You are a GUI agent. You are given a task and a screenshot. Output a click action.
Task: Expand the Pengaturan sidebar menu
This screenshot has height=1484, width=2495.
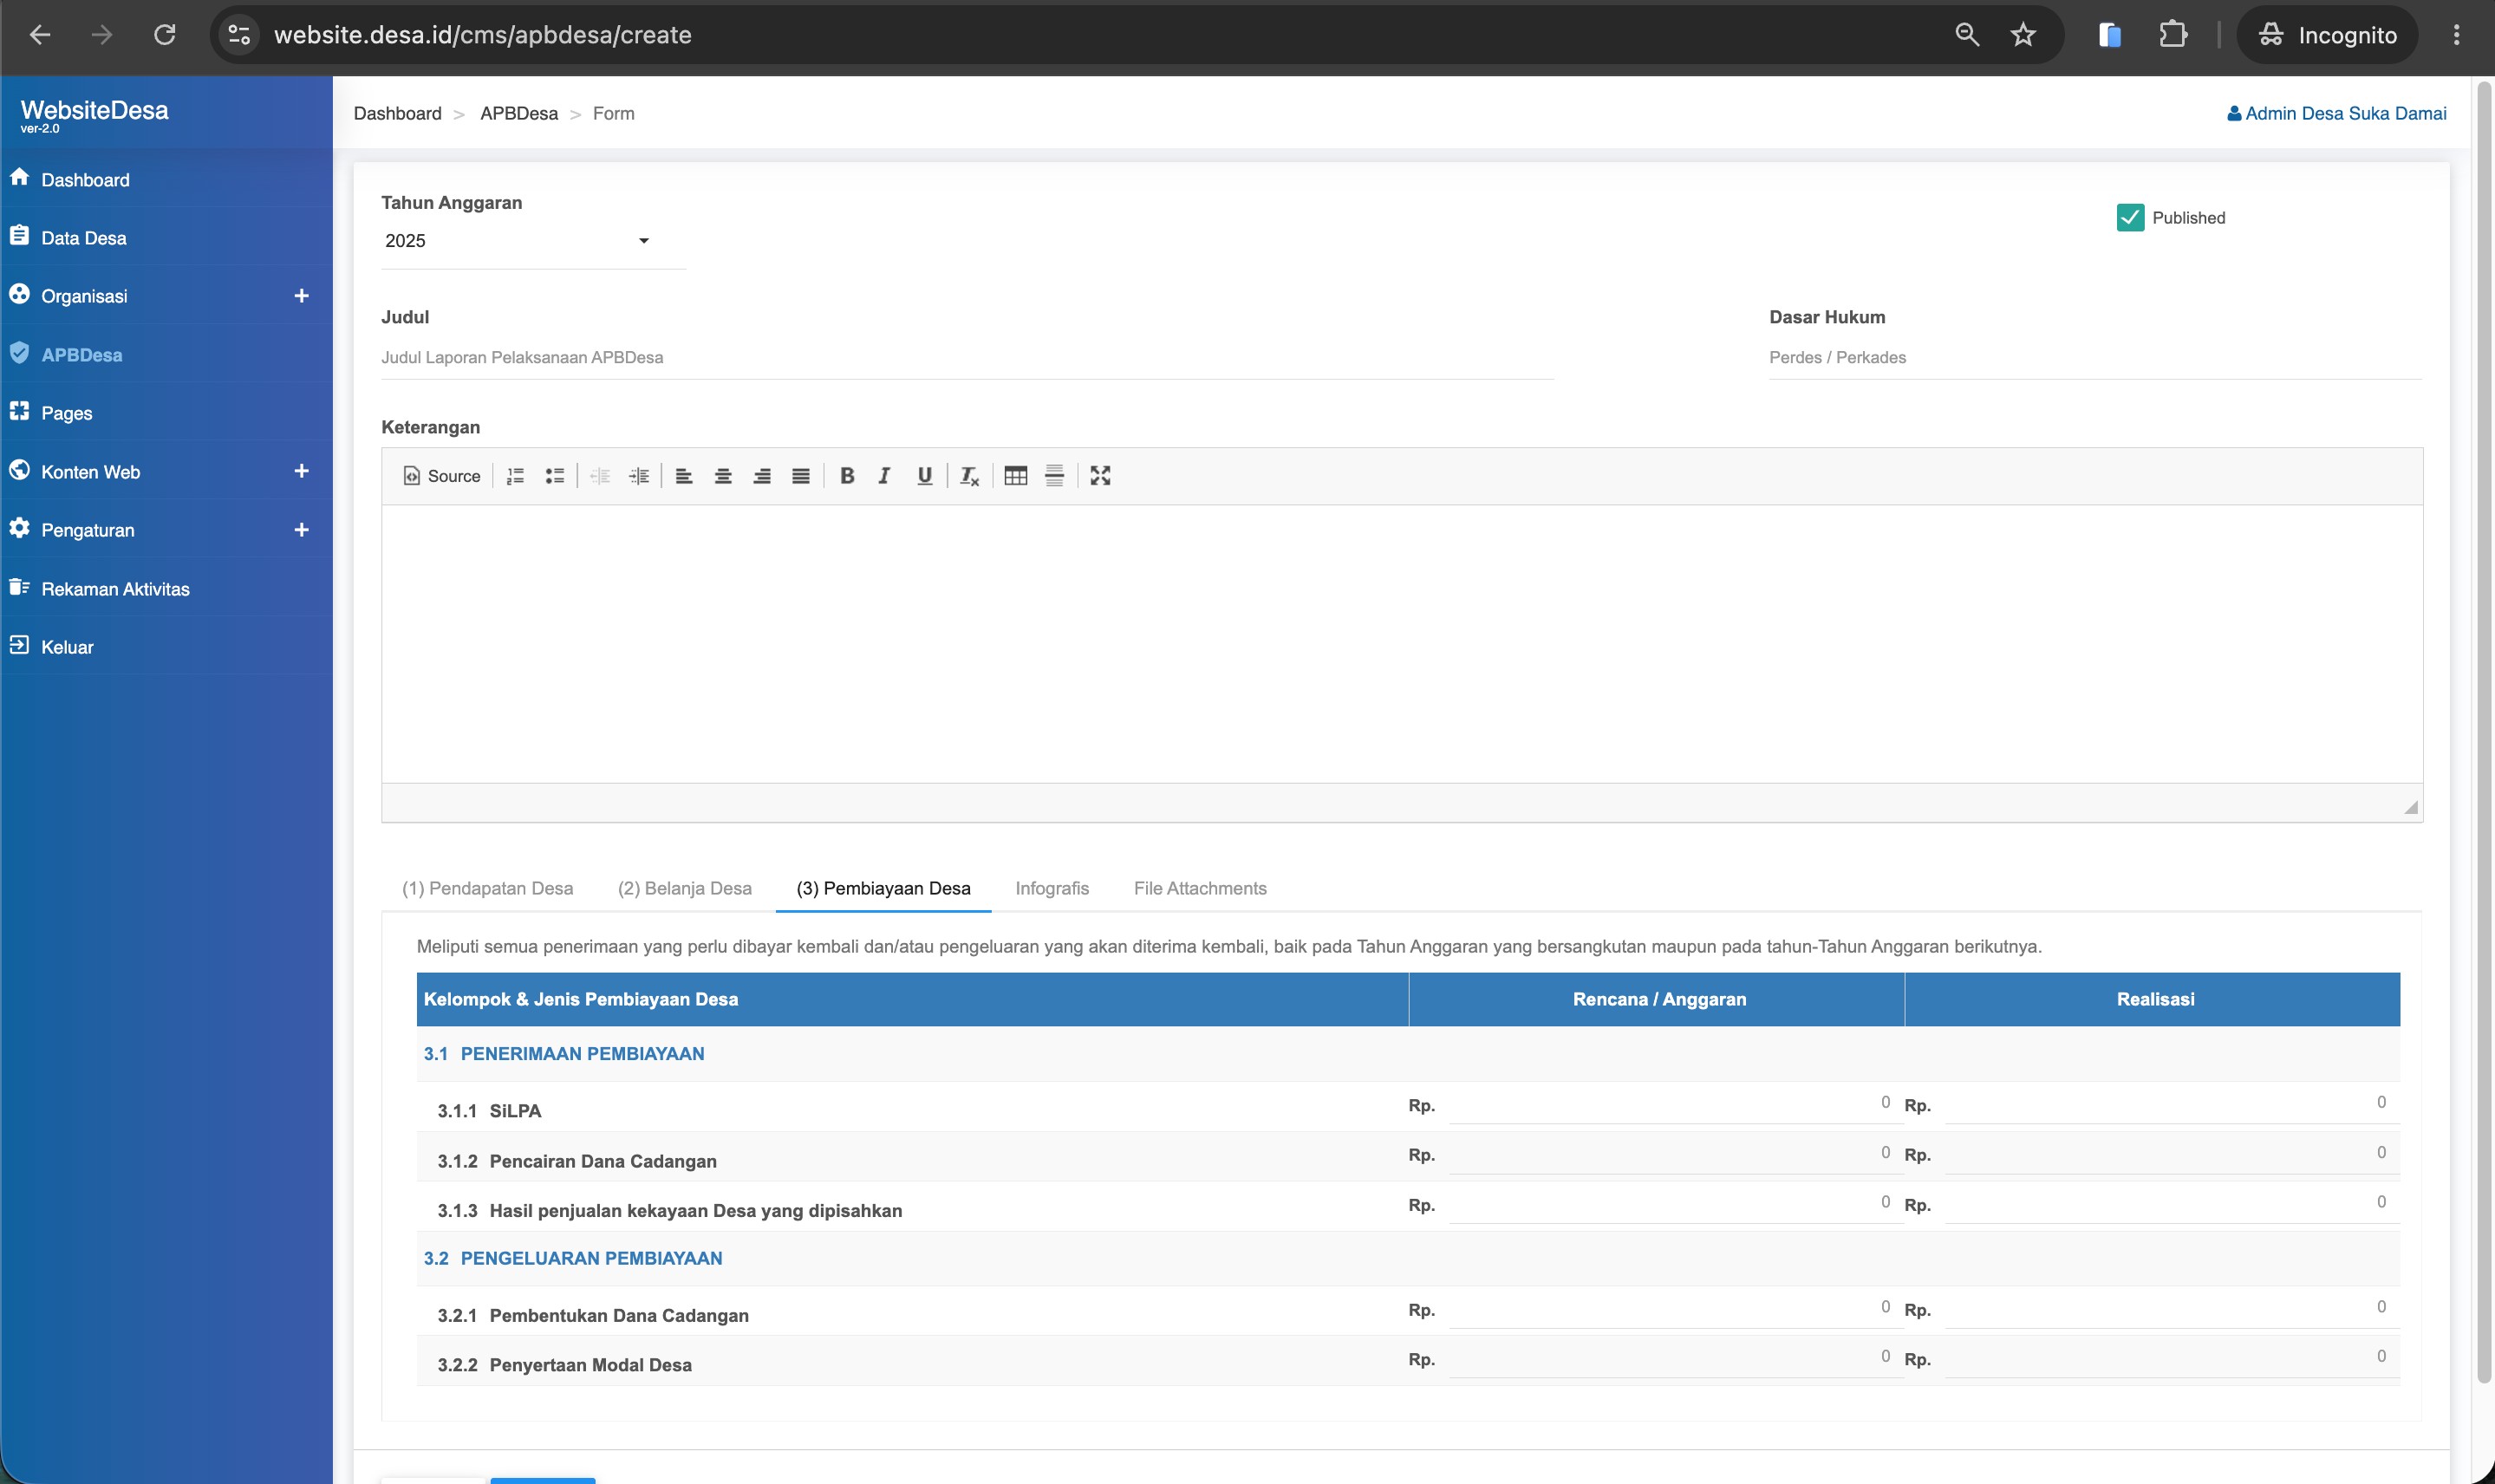coord(301,530)
